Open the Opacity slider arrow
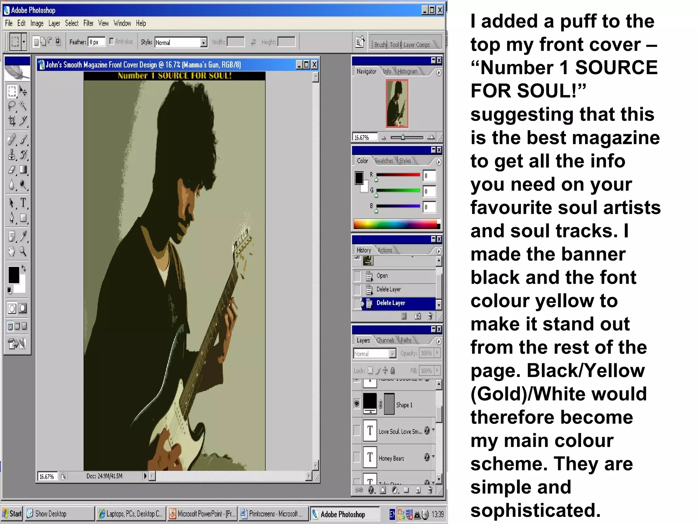 (x=437, y=353)
